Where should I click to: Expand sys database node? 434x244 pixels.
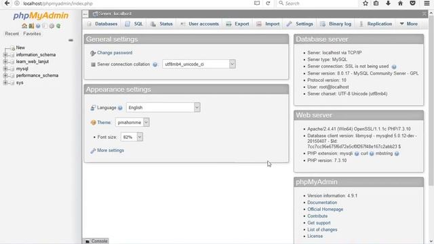pyautogui.click(x=5, y=83)
